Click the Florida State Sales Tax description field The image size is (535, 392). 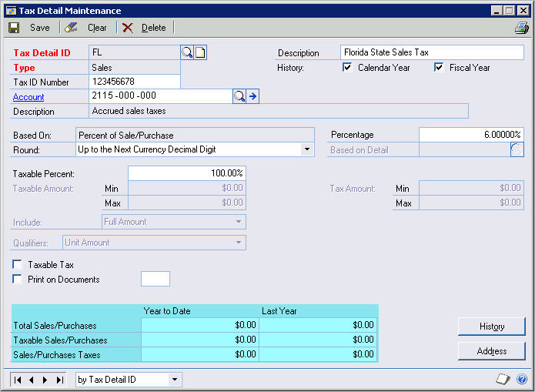(432, 52)
